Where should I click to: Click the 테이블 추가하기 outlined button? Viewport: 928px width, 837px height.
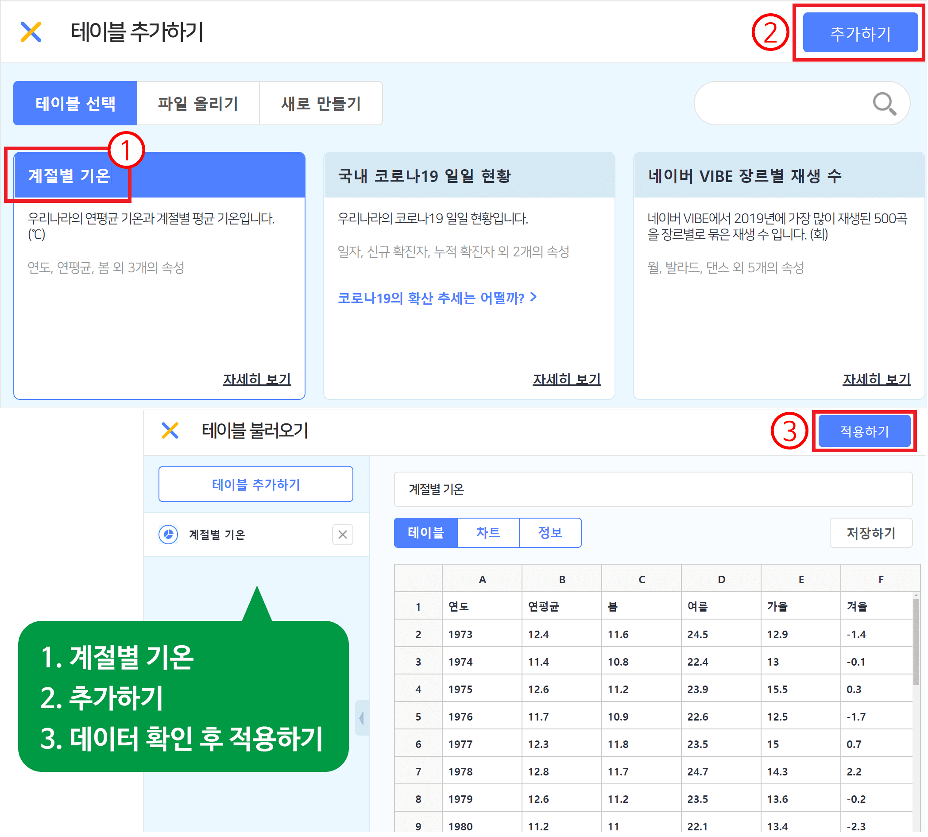tap(255, 484)
